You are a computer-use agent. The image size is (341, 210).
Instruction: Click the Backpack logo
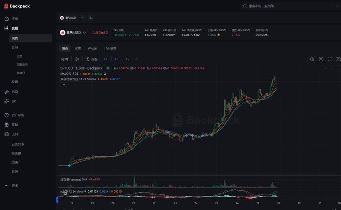pos(17,6)
